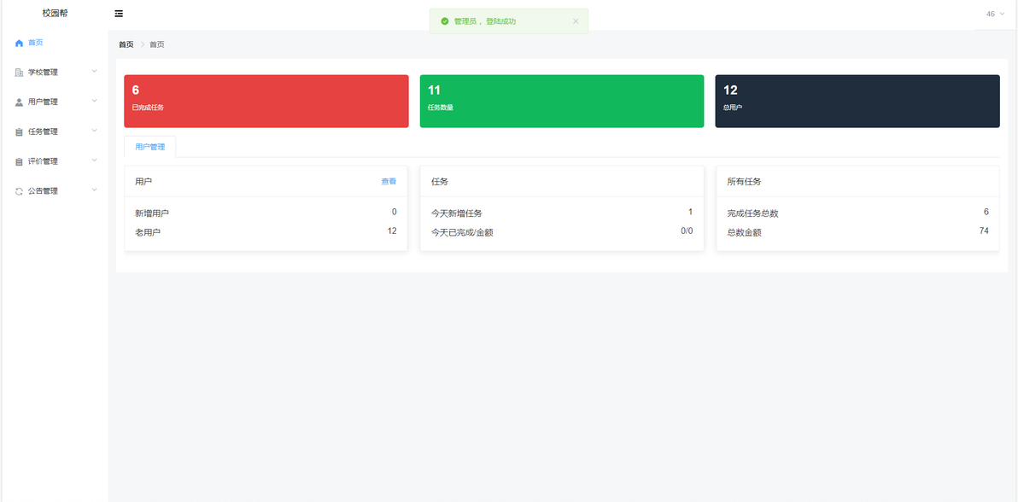Click the refresh icon for 公告管理
Screen dimensions: 1018x502
point(19,191)
